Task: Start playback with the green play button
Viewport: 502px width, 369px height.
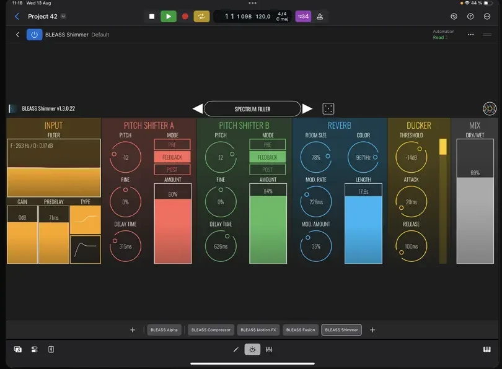Action: [169, 16]
